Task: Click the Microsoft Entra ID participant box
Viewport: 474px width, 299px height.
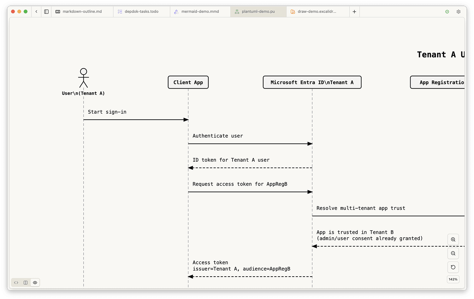Action: point(312,82)
